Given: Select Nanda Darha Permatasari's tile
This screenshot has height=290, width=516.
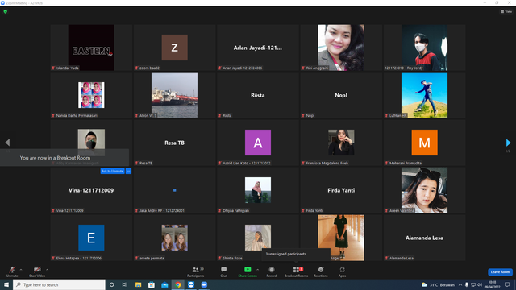Looking at the screenshot, I should (91, 95).
